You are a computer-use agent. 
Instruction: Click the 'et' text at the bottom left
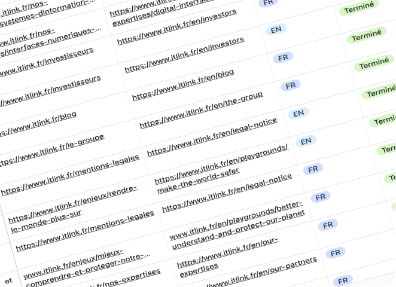[8, 280]
